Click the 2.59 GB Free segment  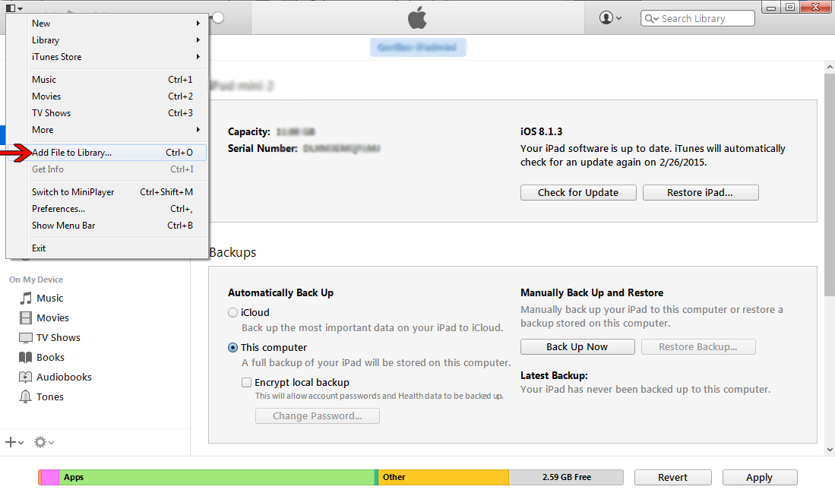(x=566, y=477)
